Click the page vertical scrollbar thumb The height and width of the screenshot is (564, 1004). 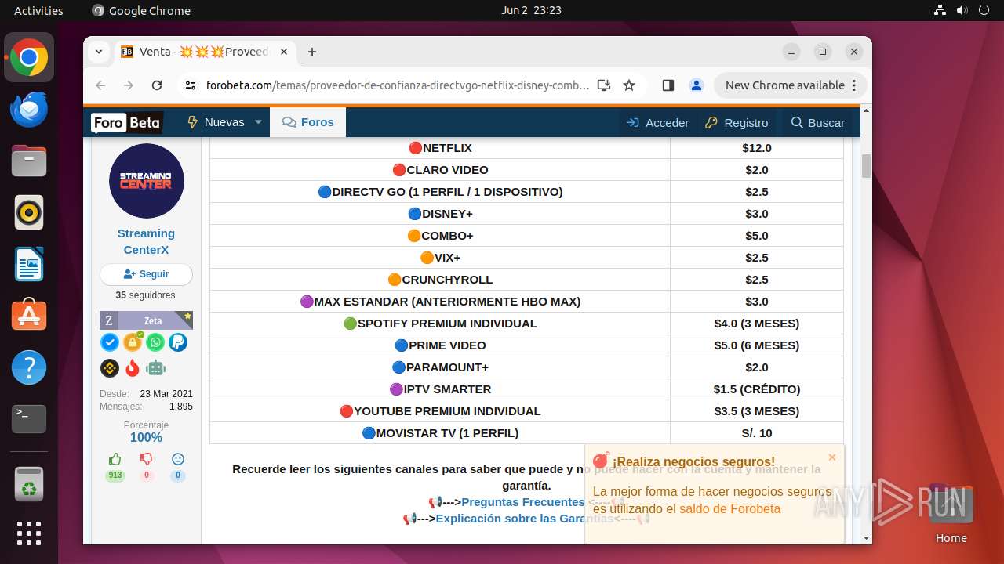click(866, 165)
